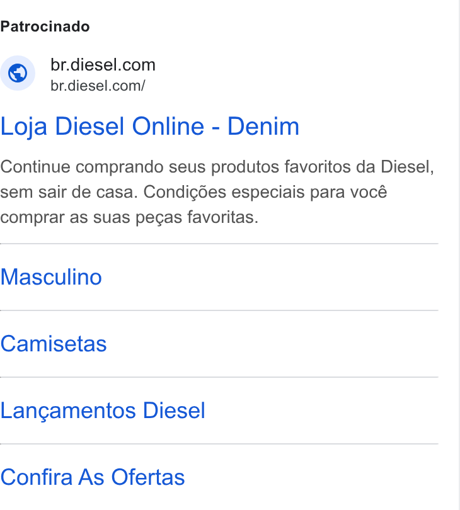The image size is (460, 510).
Task: Select the Confira As Ofertas link
Action: 93,477
